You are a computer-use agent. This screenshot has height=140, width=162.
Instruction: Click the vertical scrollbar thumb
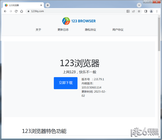159,34
